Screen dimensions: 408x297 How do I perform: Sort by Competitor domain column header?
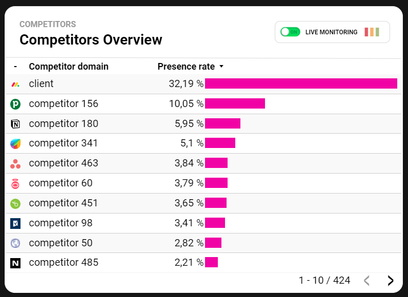(69, 67)
